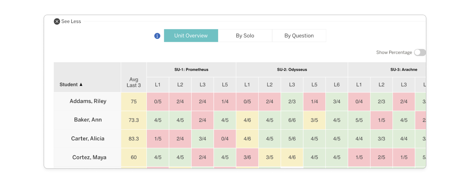Image resolution: width=470 pixels, height=183 pixels.
Task: Click Addams, Riley's 0/5 score under L1
Action: [x=158, y=101]
